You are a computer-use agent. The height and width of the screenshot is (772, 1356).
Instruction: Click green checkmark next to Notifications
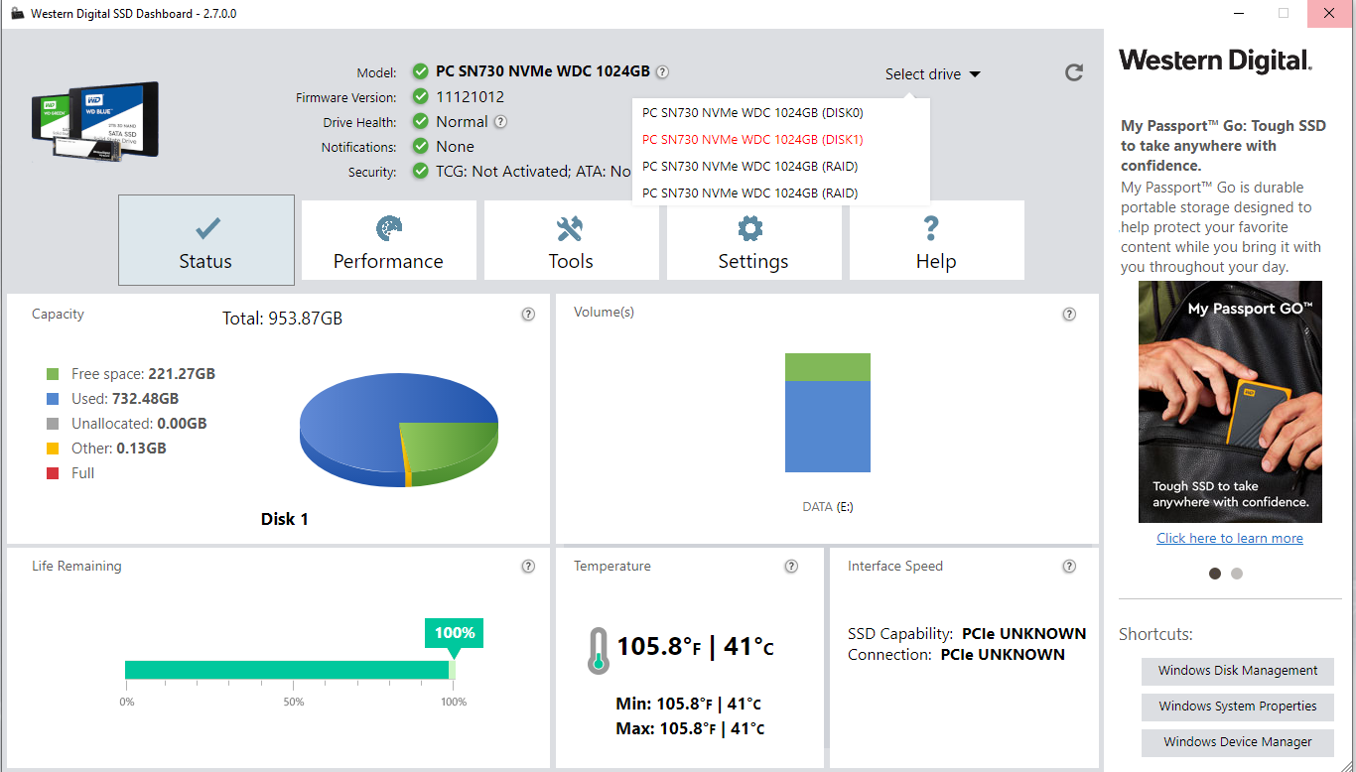point(421,146)
